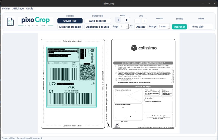Click the '/ 7' page total text
This screenshot has height=140, width=218.
(131, 27)
